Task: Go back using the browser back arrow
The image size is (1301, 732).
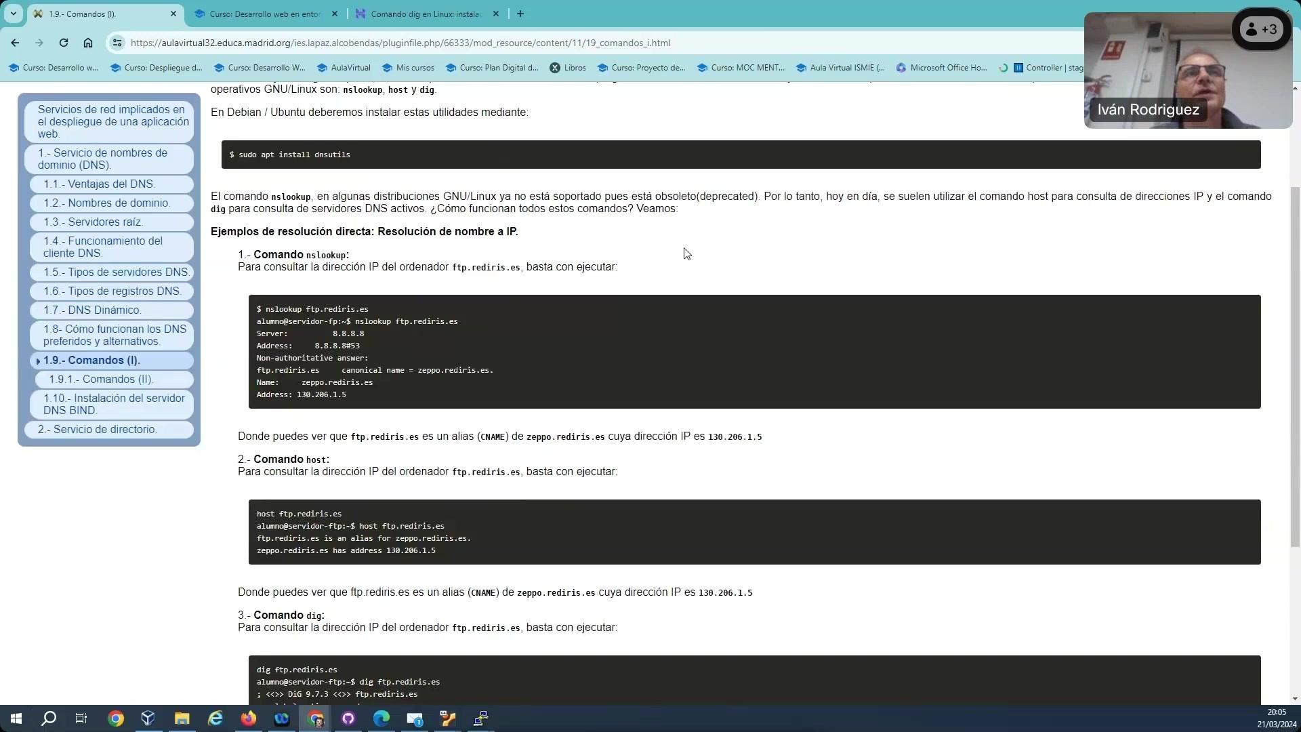Action: [x=15, y=43]
